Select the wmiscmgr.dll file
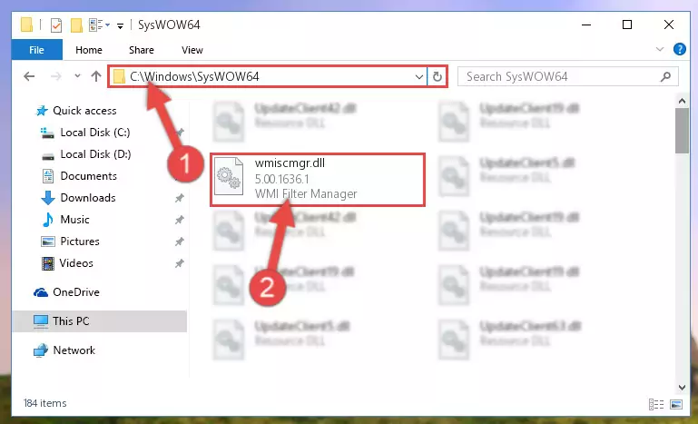 pyautogui.click(x=318, y=180)
